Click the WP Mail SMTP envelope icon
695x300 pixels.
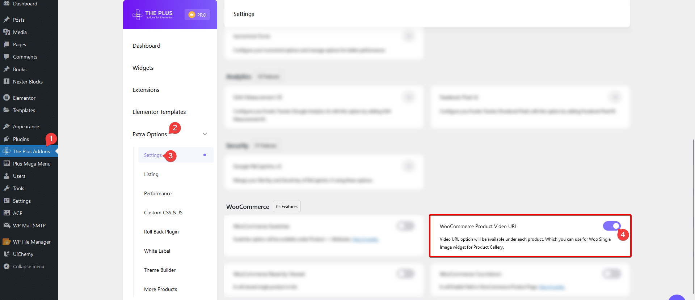tap(7, 225)
